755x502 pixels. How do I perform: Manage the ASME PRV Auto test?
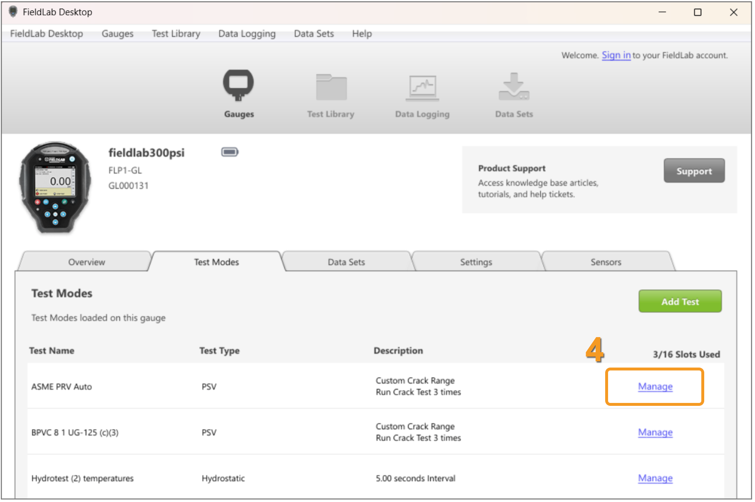coord(655,387)
